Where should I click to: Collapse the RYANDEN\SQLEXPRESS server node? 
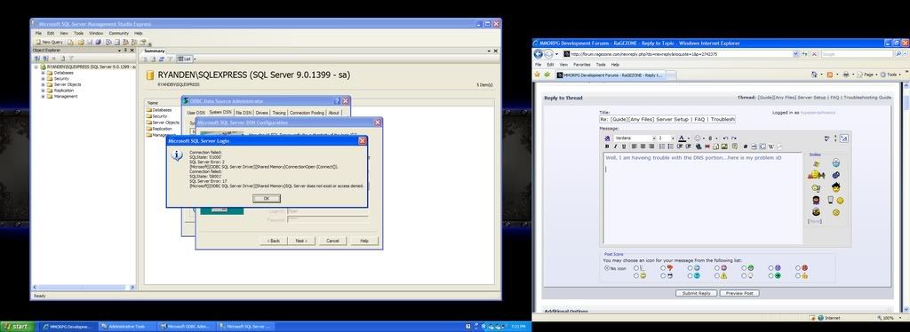pyautogui.click(x=36, y=67)
